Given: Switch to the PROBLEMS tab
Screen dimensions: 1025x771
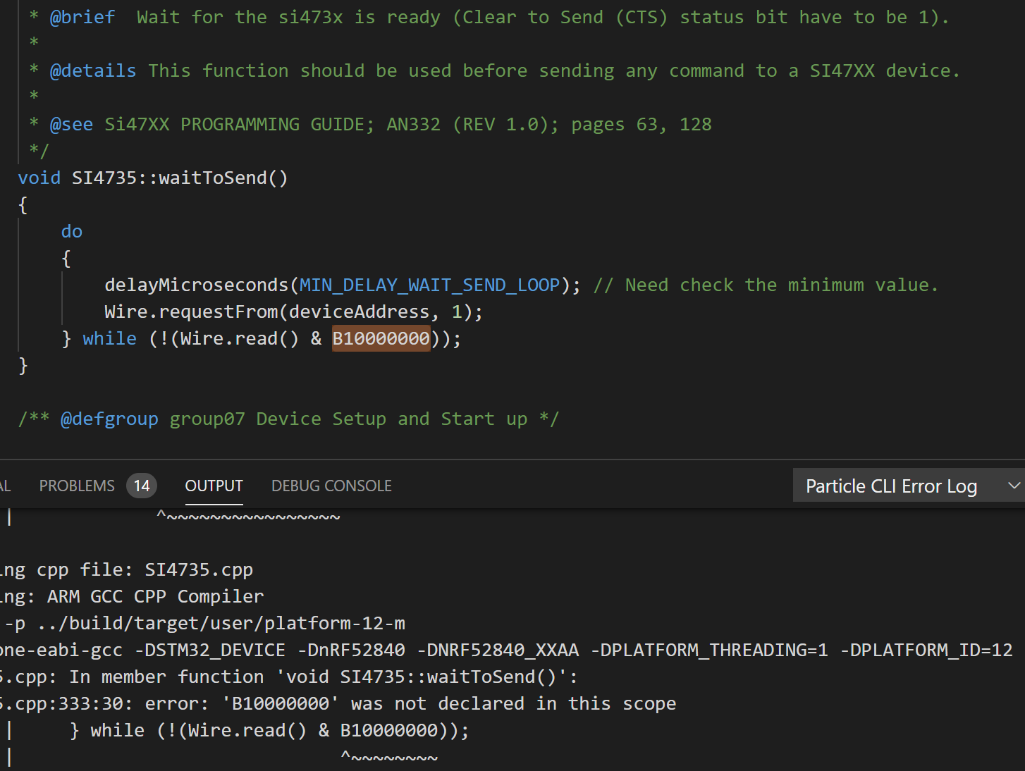Looking at the screenshot, I should [77, 486].
